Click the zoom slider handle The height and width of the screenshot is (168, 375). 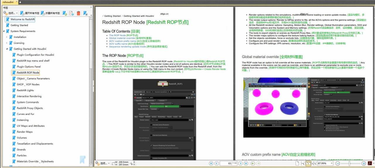[349, 163]
